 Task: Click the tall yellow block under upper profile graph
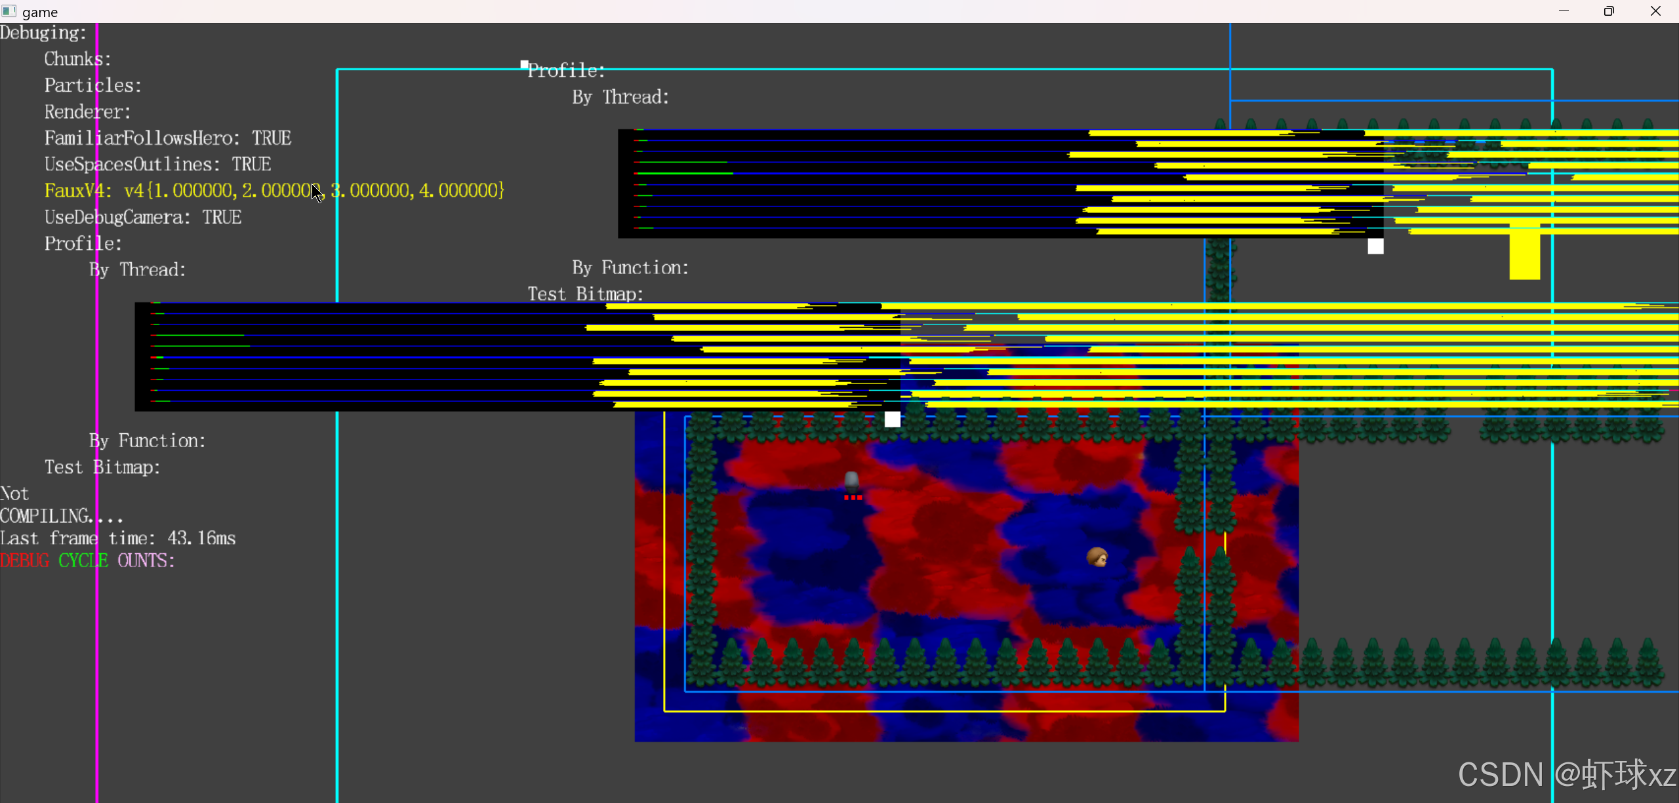1524,256
